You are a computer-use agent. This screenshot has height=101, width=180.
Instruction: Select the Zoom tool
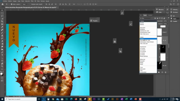coord(2,66)
